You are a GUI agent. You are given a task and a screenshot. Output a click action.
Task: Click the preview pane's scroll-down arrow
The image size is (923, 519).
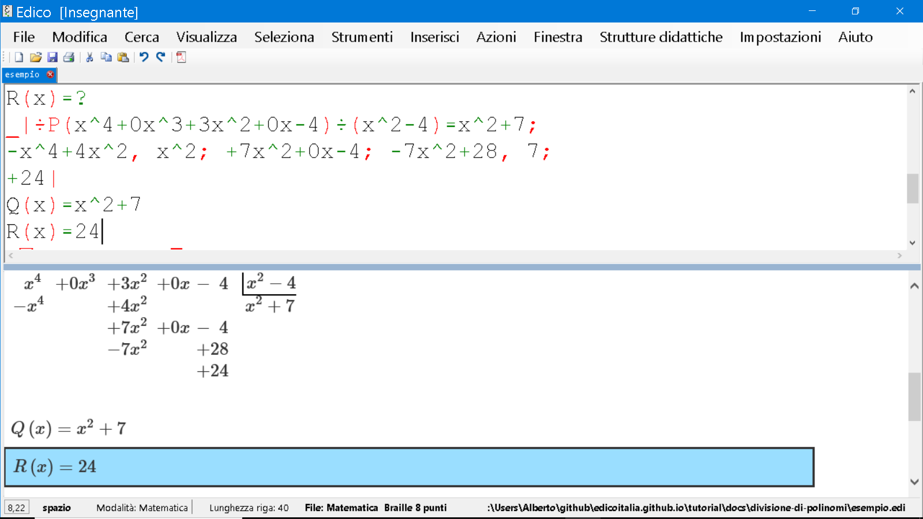coord(914,482)
